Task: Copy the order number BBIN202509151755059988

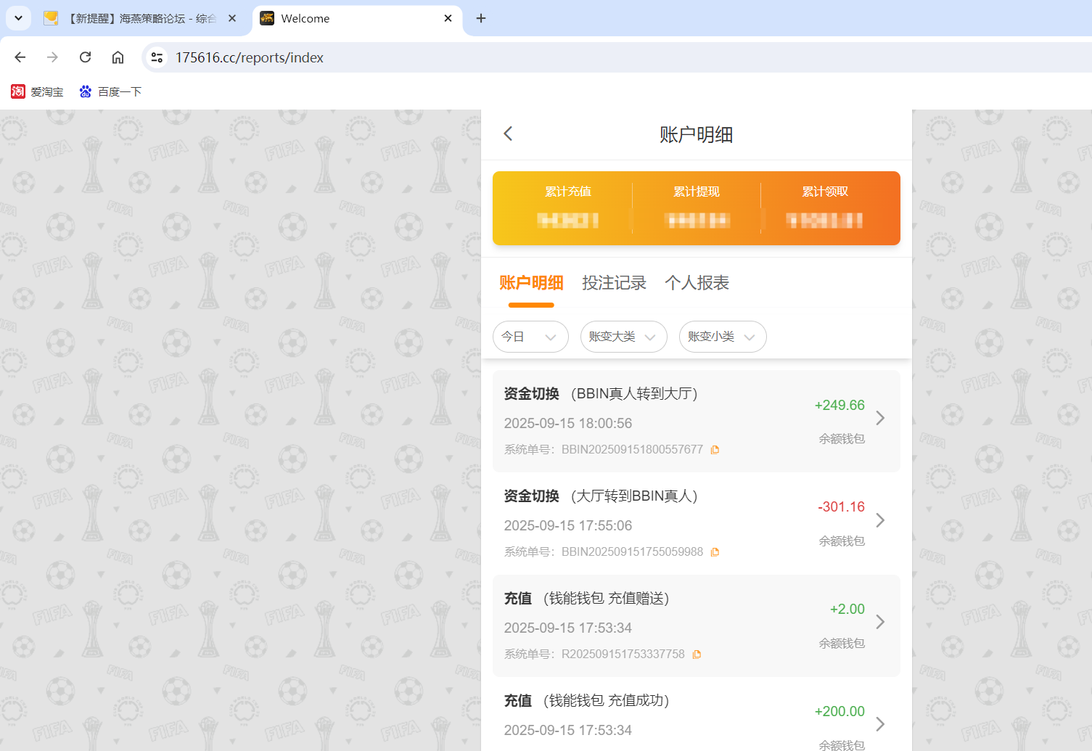Action: 715,551
